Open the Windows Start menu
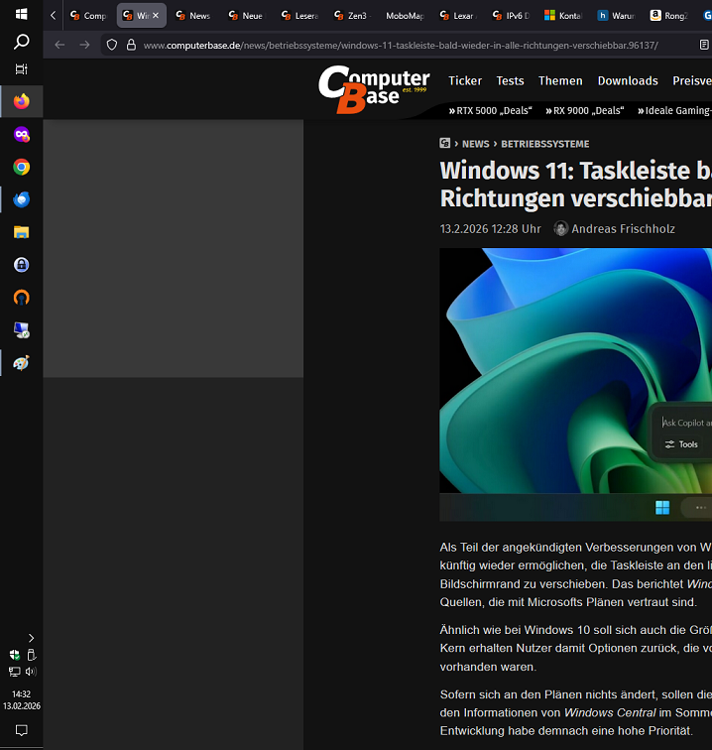Image resolution: width=712 pixels, height=750 pixels. (x=21, y=14)
